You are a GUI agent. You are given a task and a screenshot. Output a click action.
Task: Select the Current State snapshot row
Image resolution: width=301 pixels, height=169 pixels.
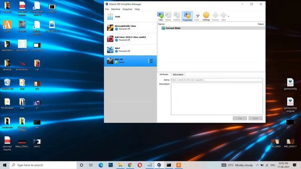click(211, 28)
